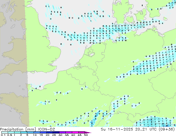Screen dimensions: 176x136
Task: Click the 'ICON-D2' model name label
Action: (x=46, y=129)
